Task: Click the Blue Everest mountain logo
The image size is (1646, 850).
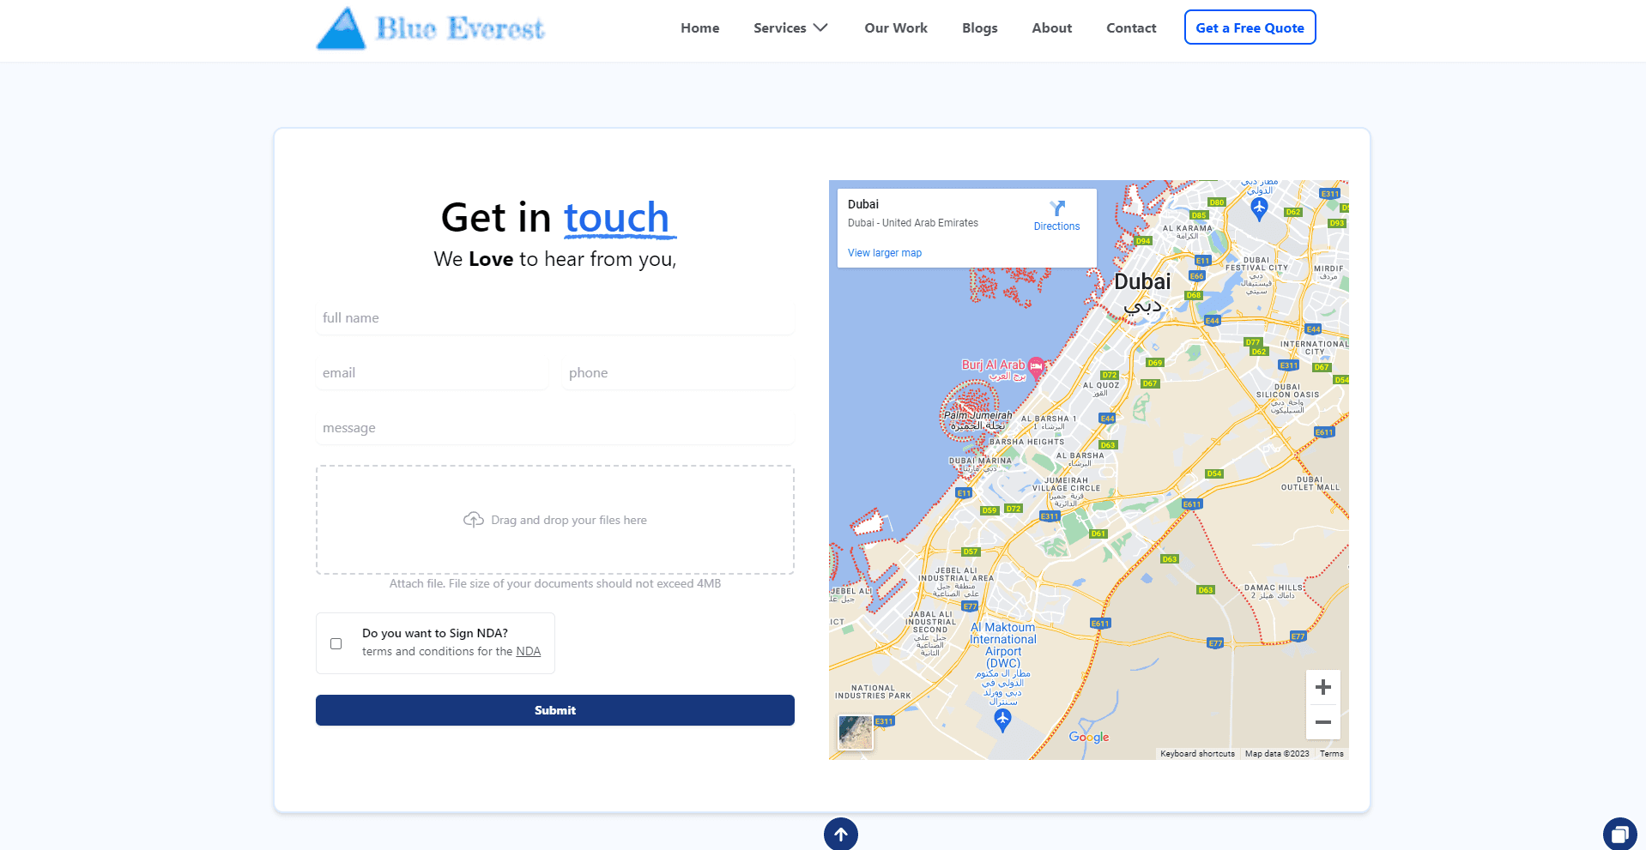Action: click(341, 28)
